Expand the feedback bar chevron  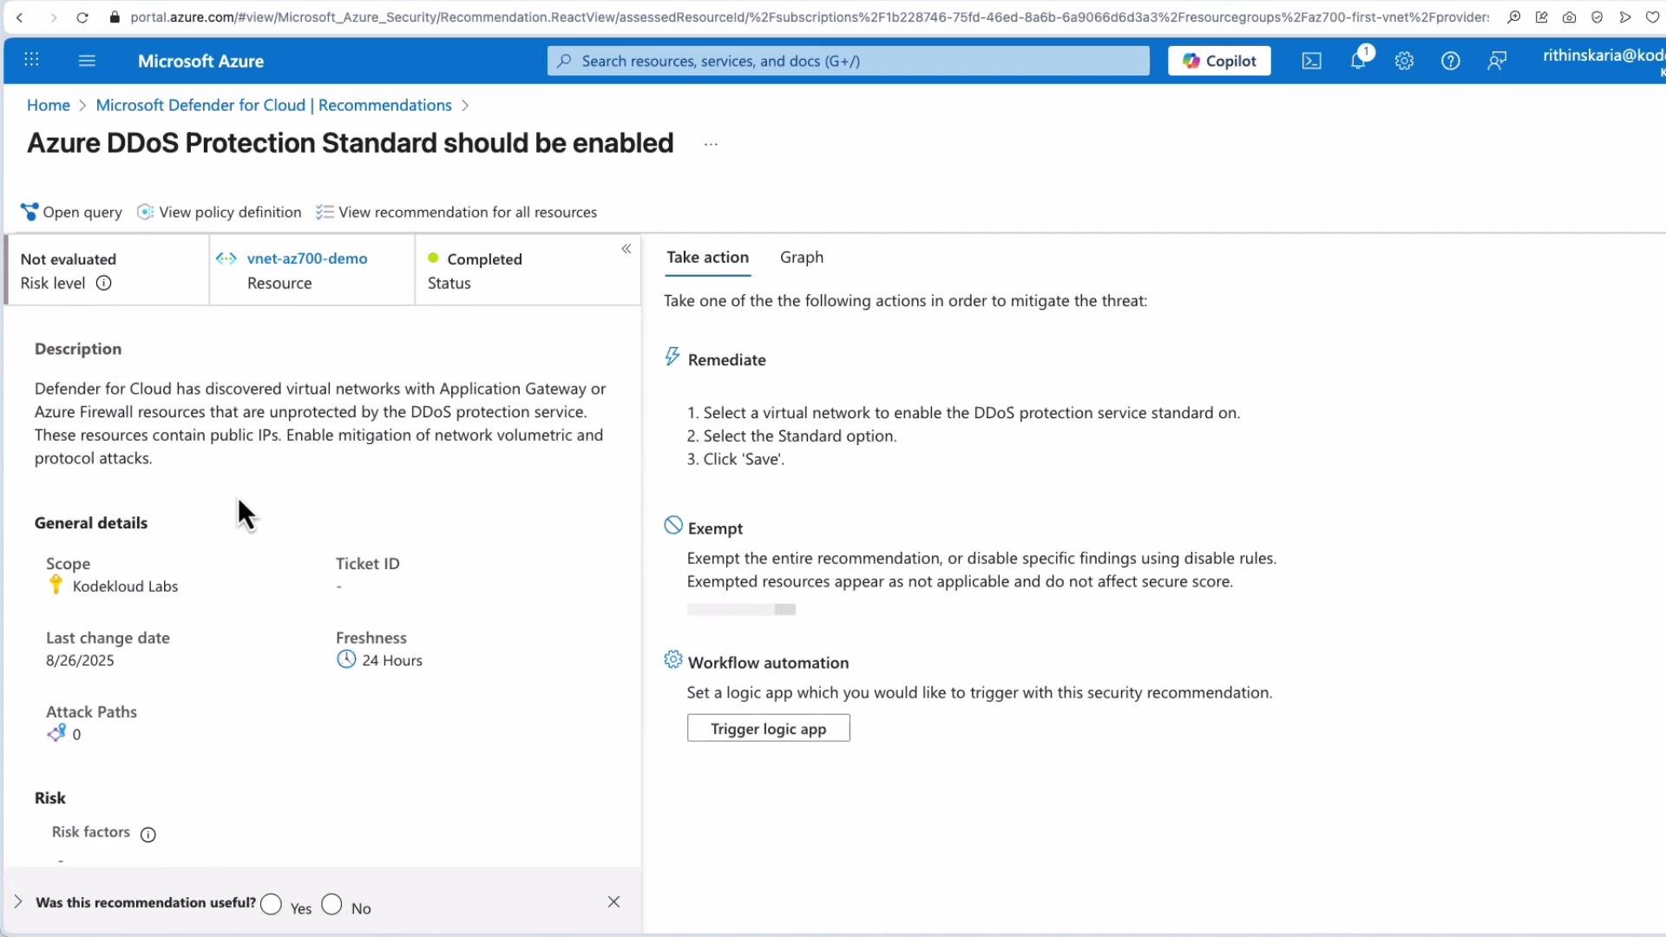(18, 902)
